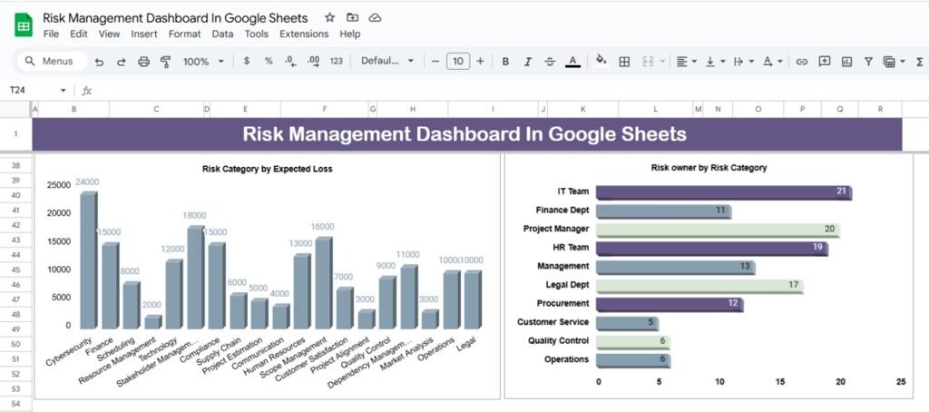Click the purple dashboard title banner

pos(467,134)
